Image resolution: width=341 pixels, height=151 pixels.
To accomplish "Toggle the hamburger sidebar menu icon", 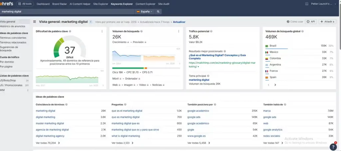I will [x=35, y=22].
